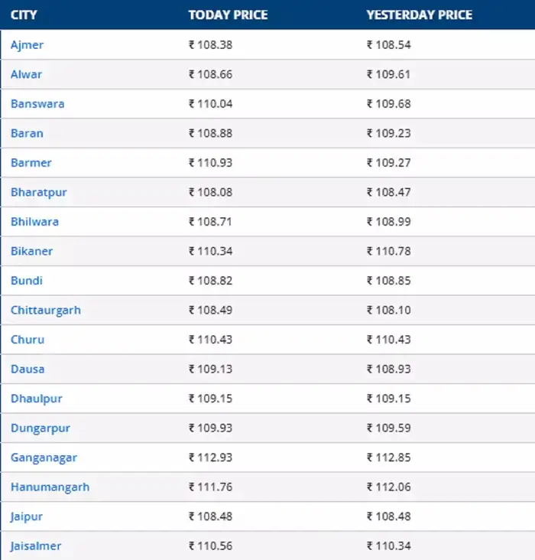Image resolution: width=535 pixels, height=560 pixels.
Task: Open the Bhilwara city link
Action: pos(34,222)
